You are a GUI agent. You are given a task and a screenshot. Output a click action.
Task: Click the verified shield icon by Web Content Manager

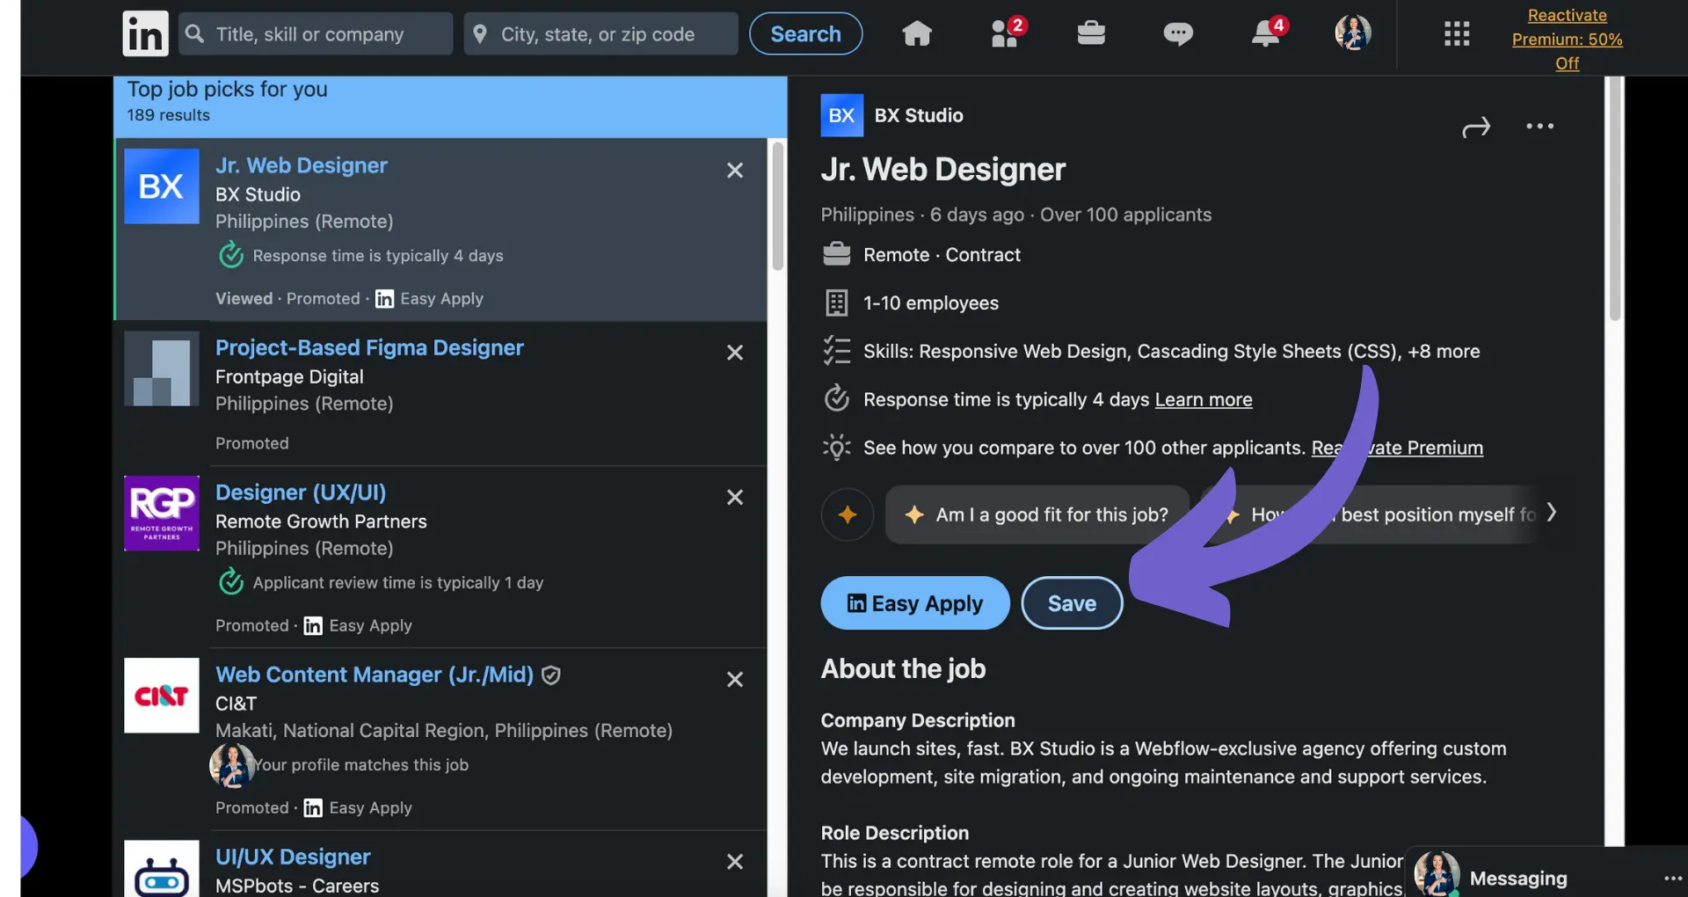[551, 675]
